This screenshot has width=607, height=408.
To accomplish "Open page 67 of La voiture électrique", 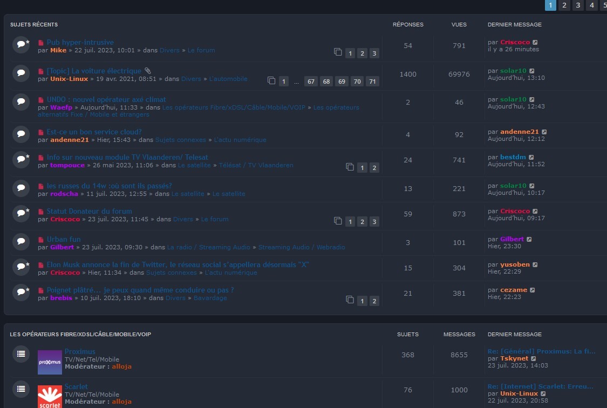I will [311, 81].
